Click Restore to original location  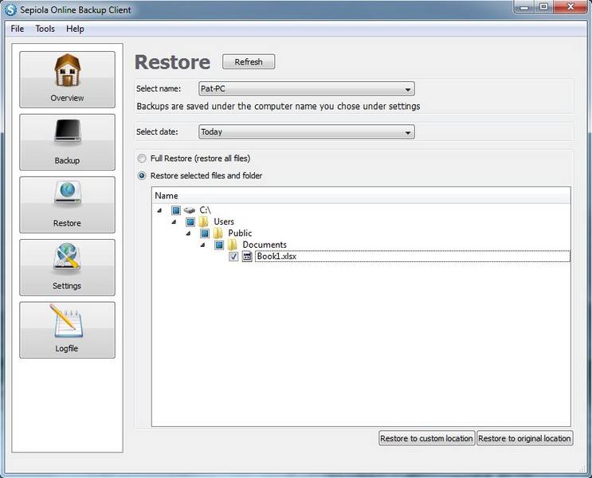(525, 438)
